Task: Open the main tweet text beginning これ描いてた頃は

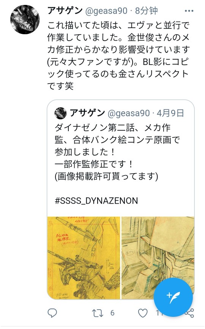Action: [118, 55]
